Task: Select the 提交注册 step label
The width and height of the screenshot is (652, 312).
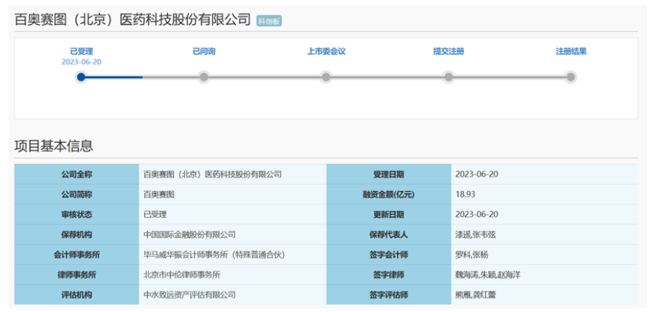Action: (448, 51)
